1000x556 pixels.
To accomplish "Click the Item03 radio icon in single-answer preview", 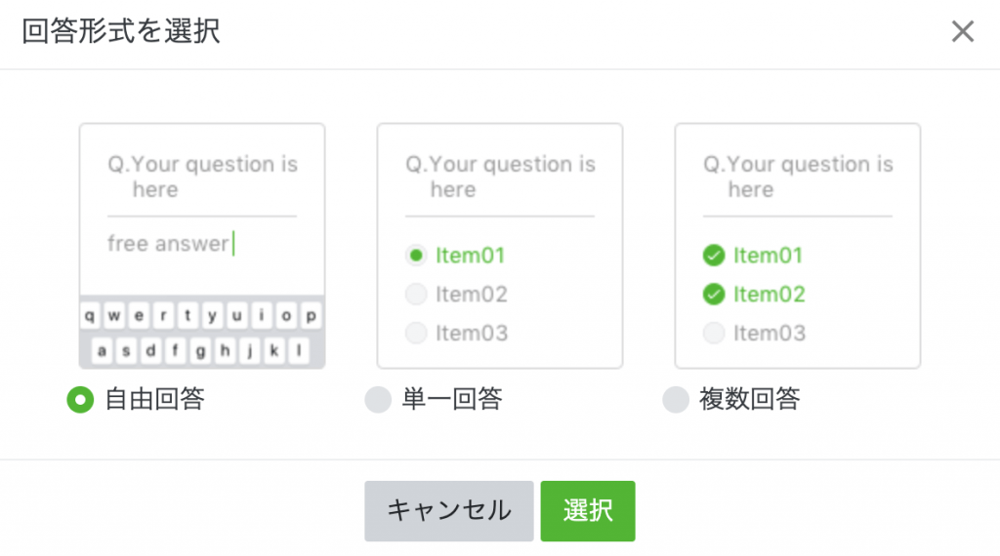I will click(x=416, y=333).
